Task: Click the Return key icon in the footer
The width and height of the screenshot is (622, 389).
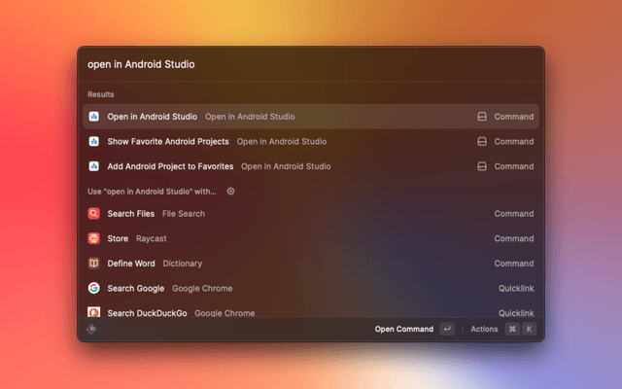Action: pos(447,329)
